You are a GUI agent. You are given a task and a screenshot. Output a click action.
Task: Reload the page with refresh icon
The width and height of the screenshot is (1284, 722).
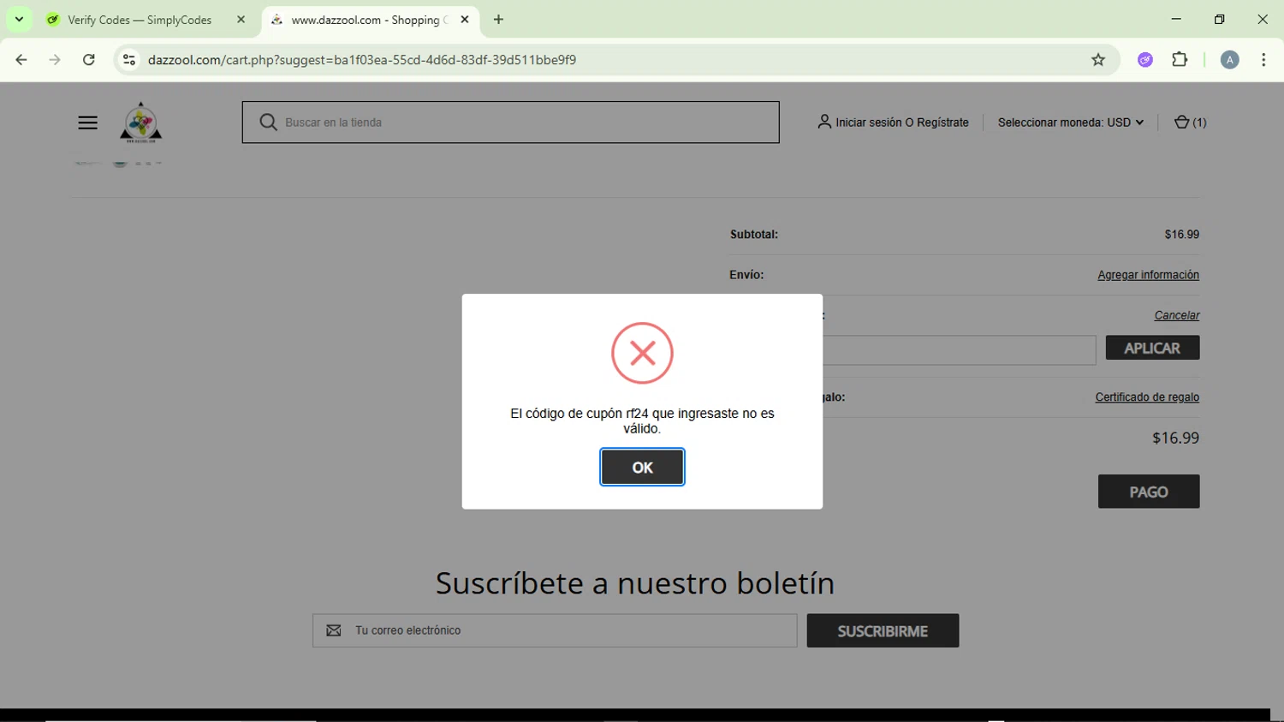point(89,60)
